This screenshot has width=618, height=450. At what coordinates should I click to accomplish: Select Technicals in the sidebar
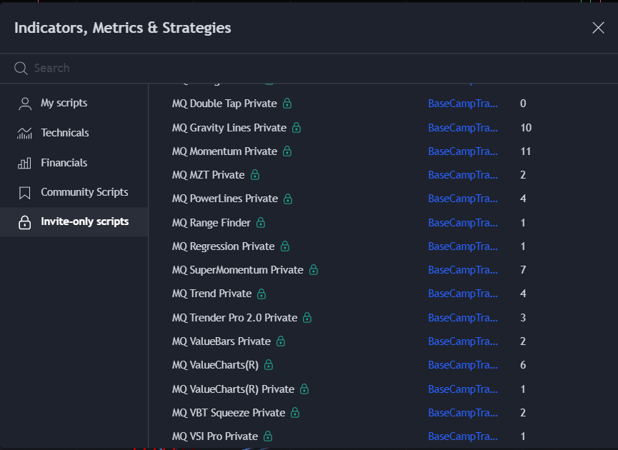64,133
